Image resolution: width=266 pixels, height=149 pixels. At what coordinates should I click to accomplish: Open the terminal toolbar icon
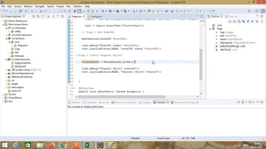coord(20,11)
